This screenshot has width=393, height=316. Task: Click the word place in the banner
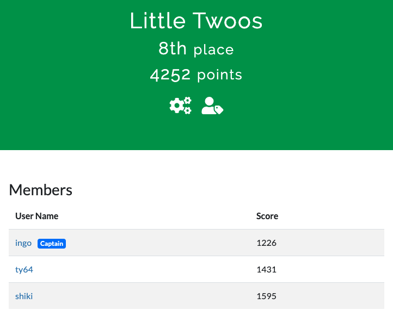click(x=213, y=49)
